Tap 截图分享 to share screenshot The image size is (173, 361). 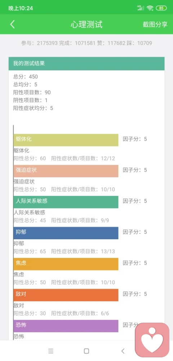pyautogui.click(x=155, y=25)
